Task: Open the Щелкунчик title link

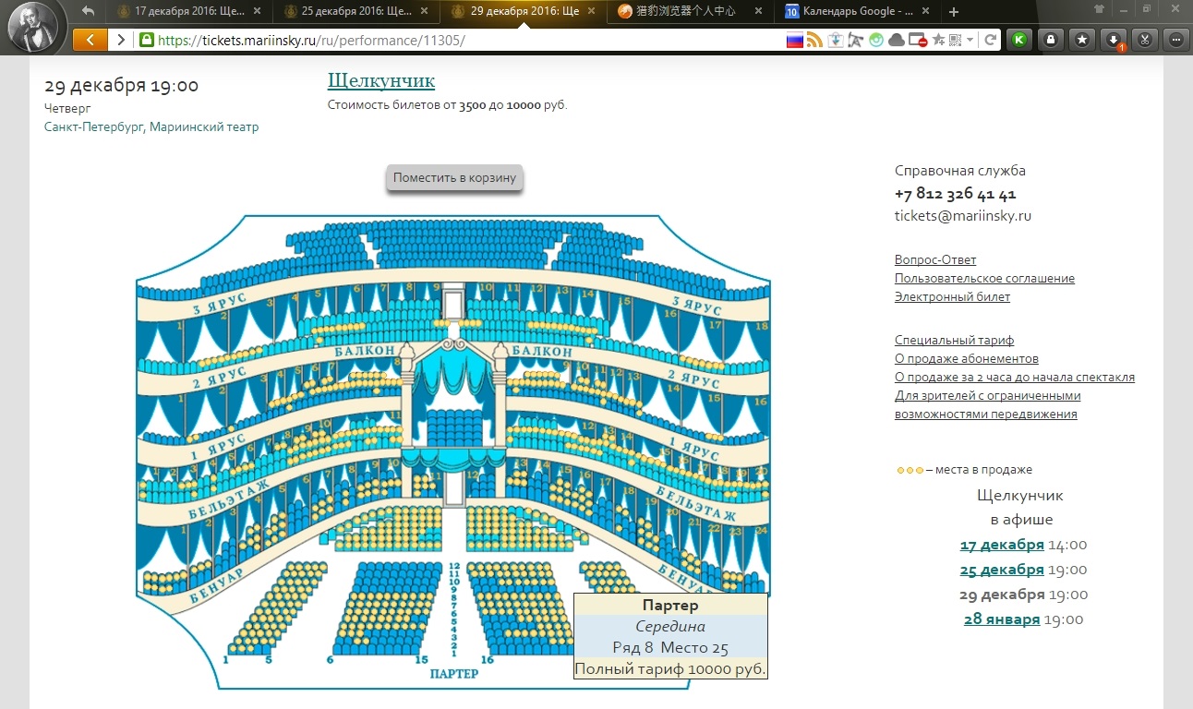Action: pos(380,80)
